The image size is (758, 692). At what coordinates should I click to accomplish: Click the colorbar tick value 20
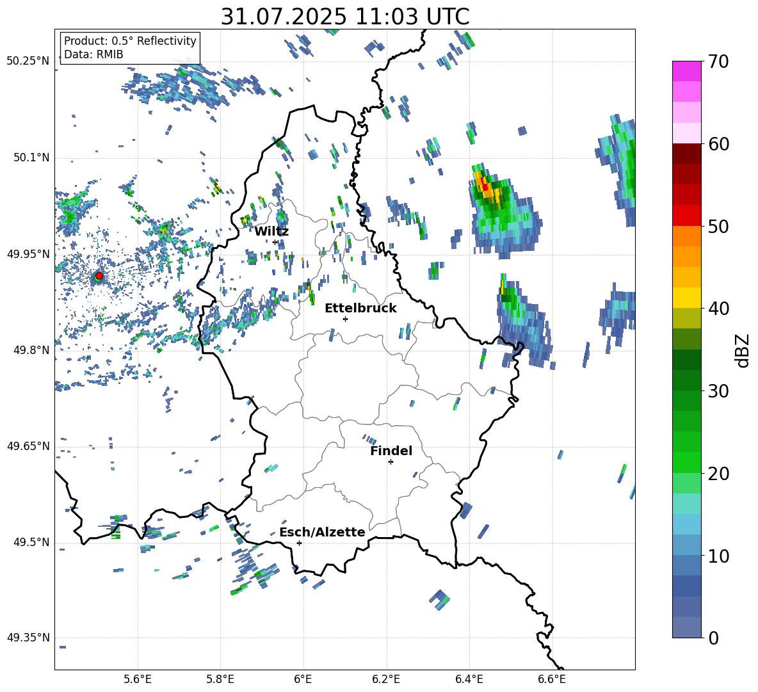point(718,473)
